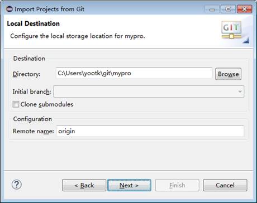Viewport: 257px width, 203px height.
Task: Click the Remote name input field
Action: (x=150, y=131)
